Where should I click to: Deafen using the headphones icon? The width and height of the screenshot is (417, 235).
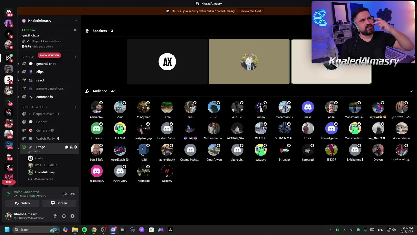pyautogui.click(x=64, y=216)
